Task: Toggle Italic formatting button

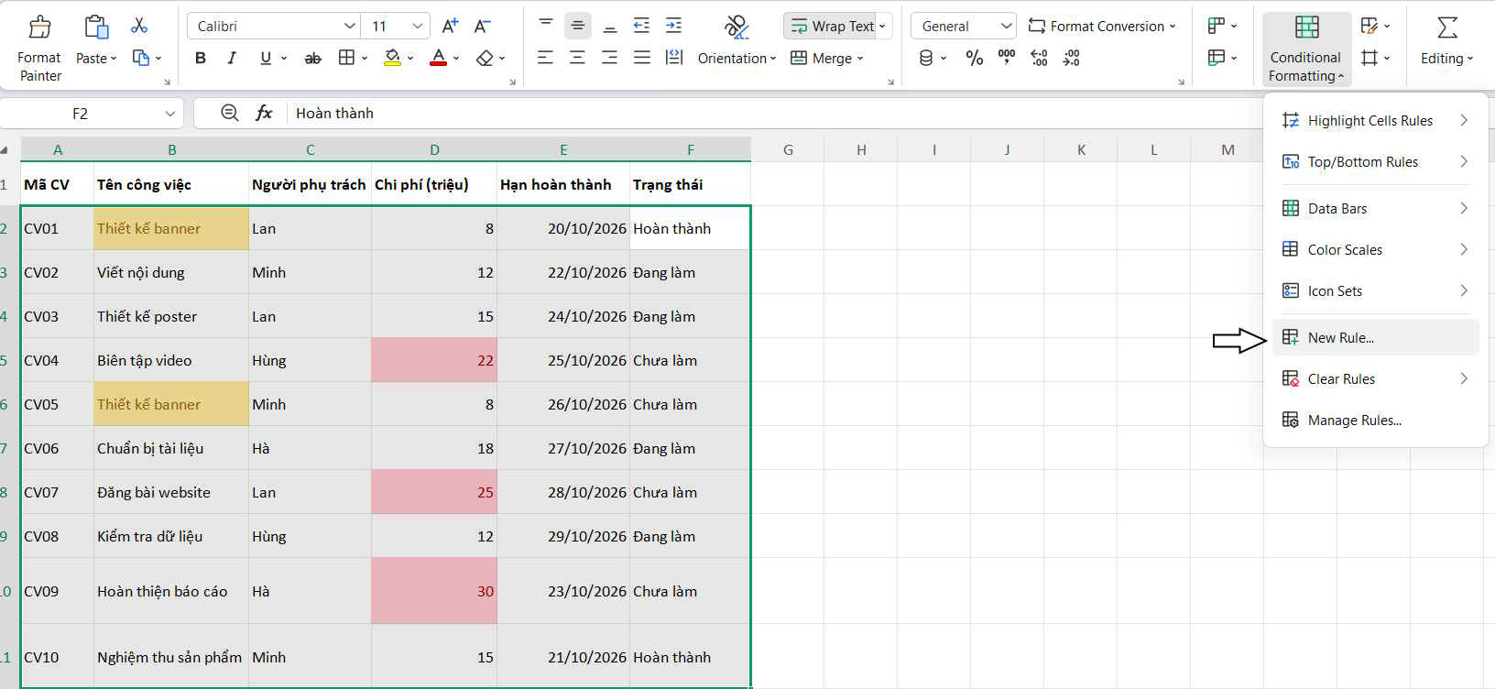Action: pyautogui.click(x=232, y=59)
